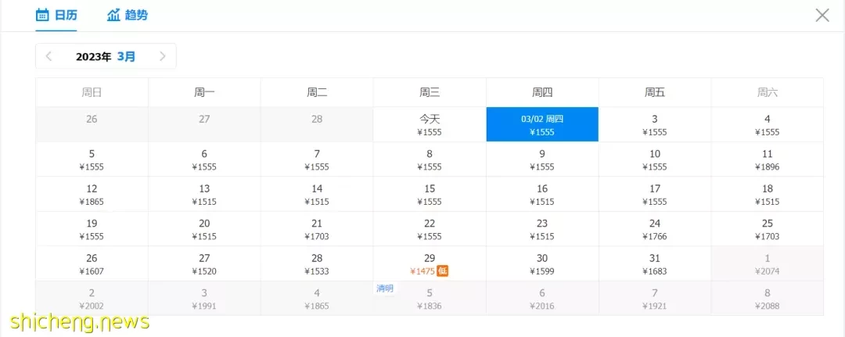This screenshot has width=845, height=337.
Task: Choose March 11 priced ¥1896
Action: click(768, 160)
